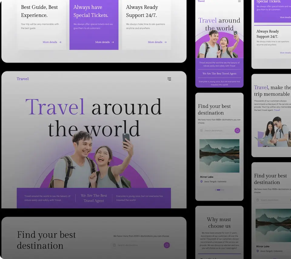Click 'Always Ready Support 24/7.' title in far-right mockup

[268, 34]
